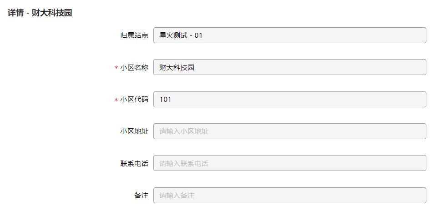Screen dimensions: 435x211
Task: Click into the 小区地址 input field
Action: pyautogui.click(x=290, y=131)
